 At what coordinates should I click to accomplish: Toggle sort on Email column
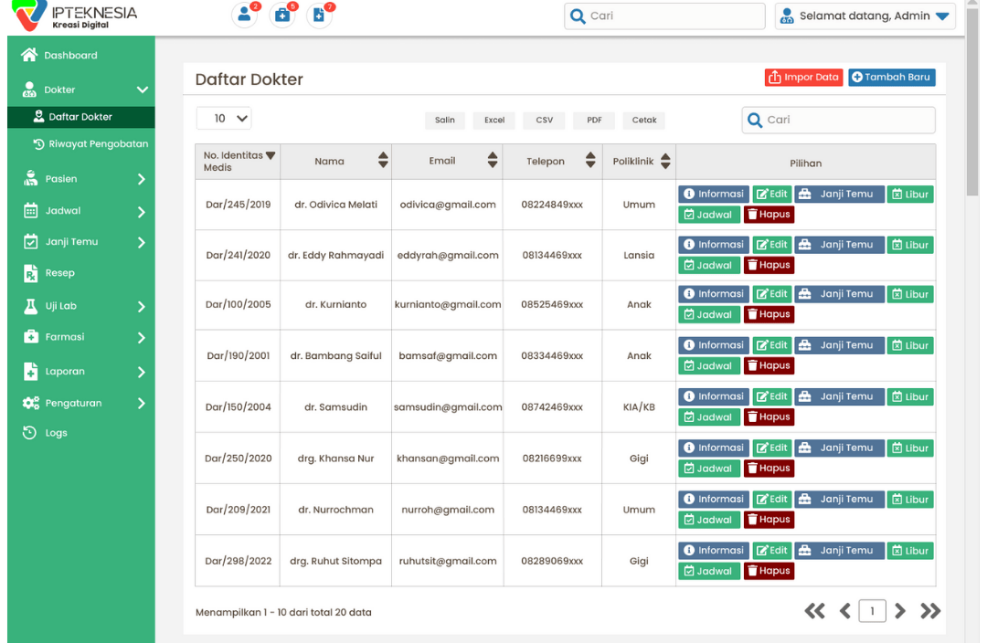click(x=493, y=161)
